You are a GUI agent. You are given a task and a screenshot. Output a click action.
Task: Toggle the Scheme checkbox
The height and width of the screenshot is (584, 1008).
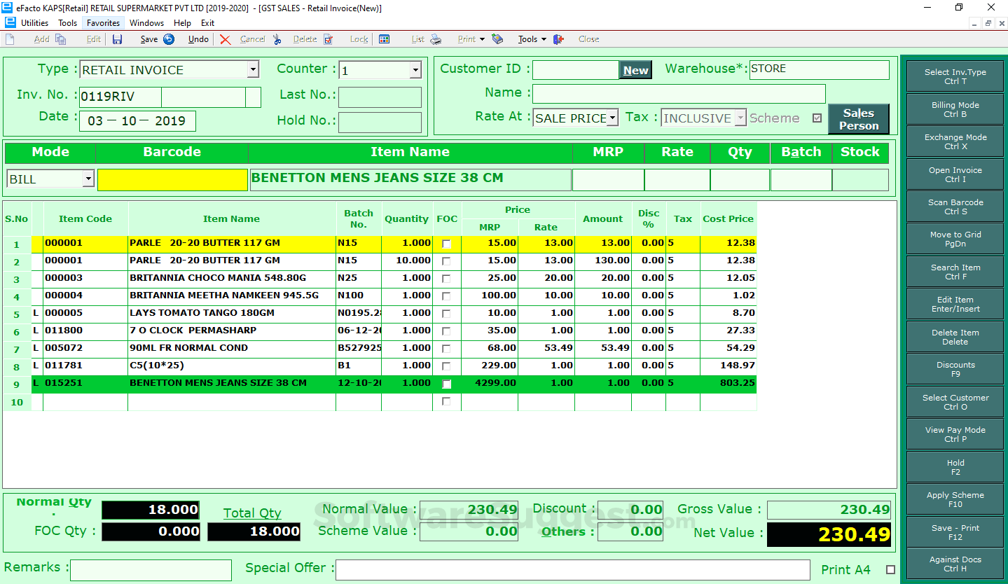point(817,118)
